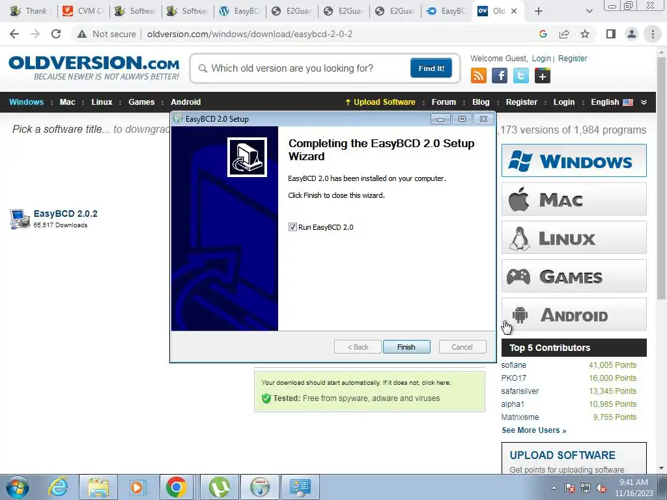Click the big Games category button
This screenshot has height=500, width=667.
574,276
